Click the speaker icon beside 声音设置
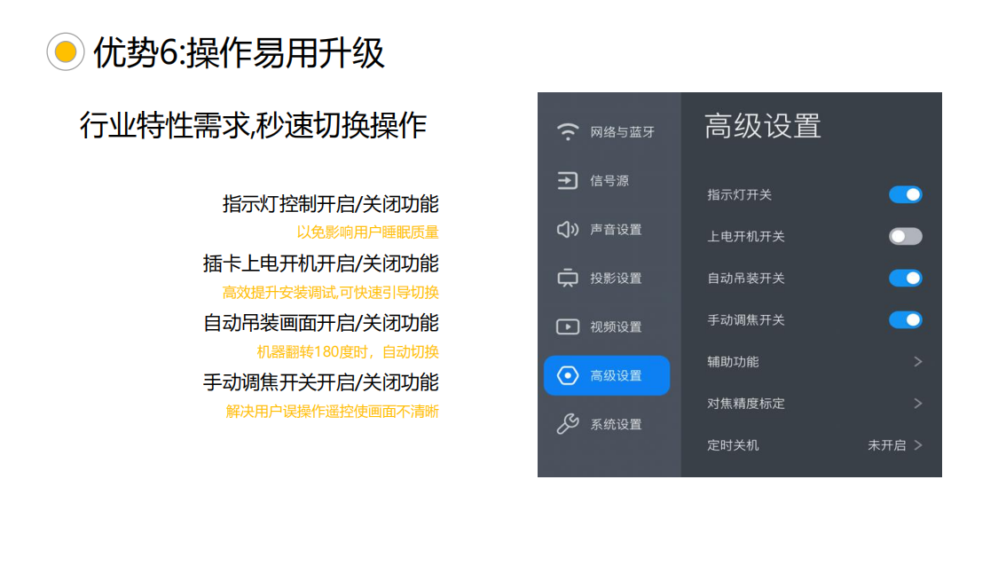Screen dimensions: 1006x566 coord(567,229)
